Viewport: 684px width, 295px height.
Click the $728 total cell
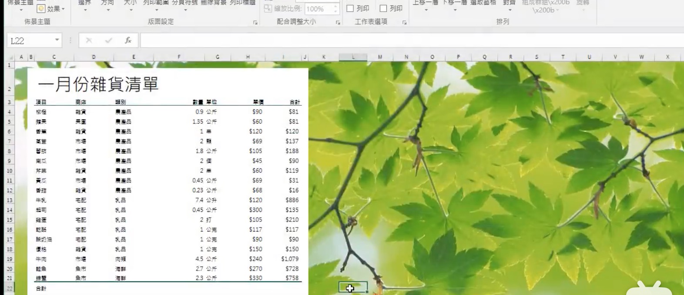[292, 269]
